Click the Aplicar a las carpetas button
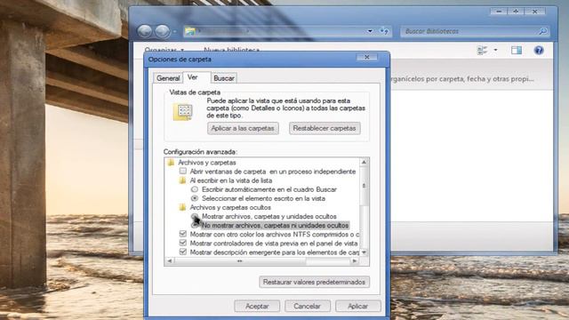569x320 pixels. [x=243, y=128]
